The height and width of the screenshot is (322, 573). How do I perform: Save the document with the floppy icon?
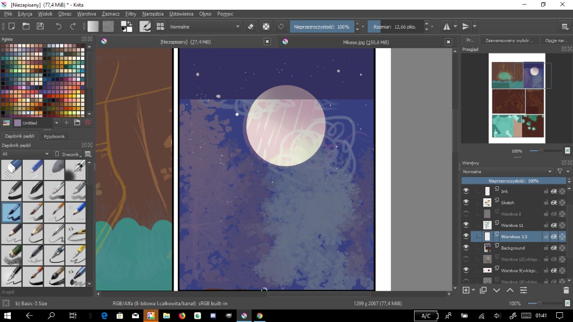click(40, 26)
